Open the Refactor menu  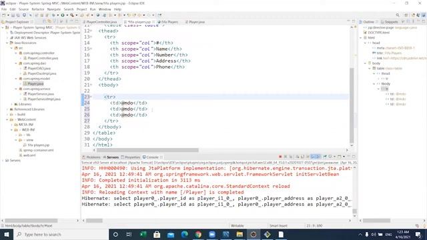tap(38, 9)
